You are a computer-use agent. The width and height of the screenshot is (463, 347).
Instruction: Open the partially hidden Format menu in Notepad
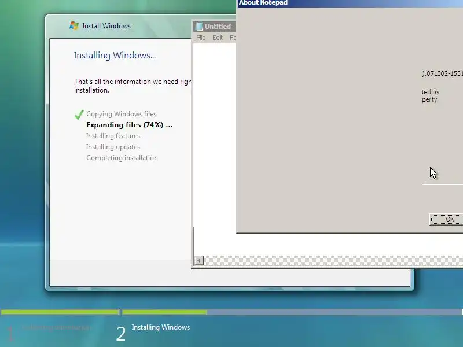(233, 38)
